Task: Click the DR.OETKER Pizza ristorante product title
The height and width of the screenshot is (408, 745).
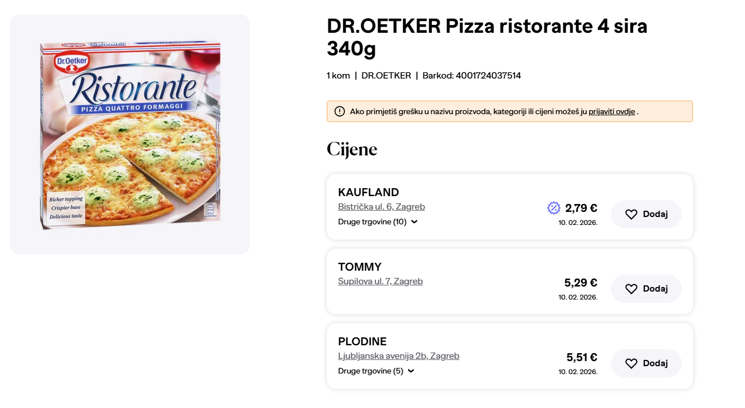Action: (487, 37)
